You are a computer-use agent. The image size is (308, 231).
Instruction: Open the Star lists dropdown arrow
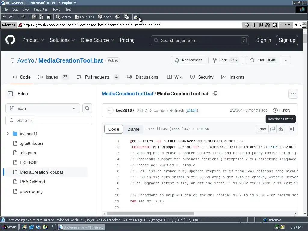(x=286, y=60)
